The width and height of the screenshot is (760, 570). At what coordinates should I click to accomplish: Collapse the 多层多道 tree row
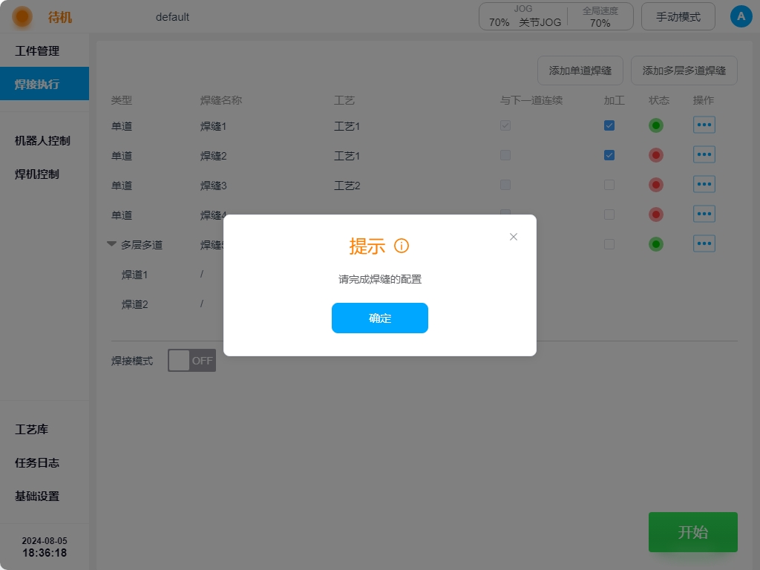click(111, 244)
